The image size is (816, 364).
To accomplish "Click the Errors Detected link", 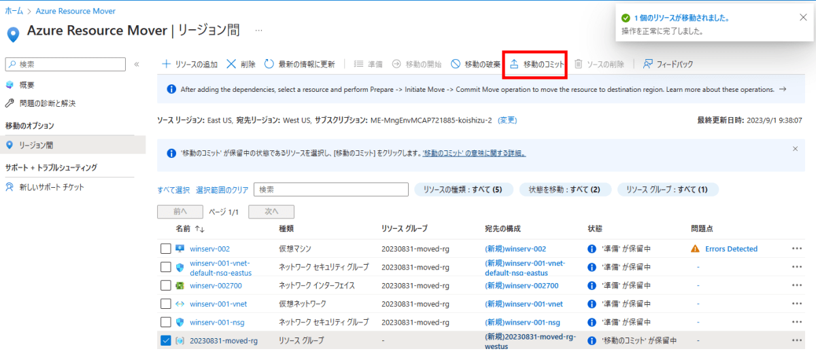I will [731, 249].
